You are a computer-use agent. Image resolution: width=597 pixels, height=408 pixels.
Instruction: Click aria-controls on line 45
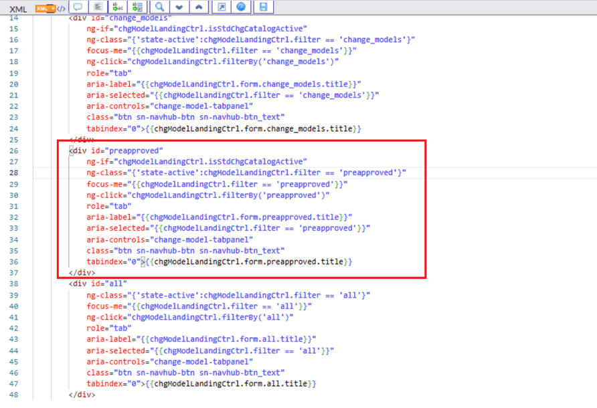coord(169,362)
